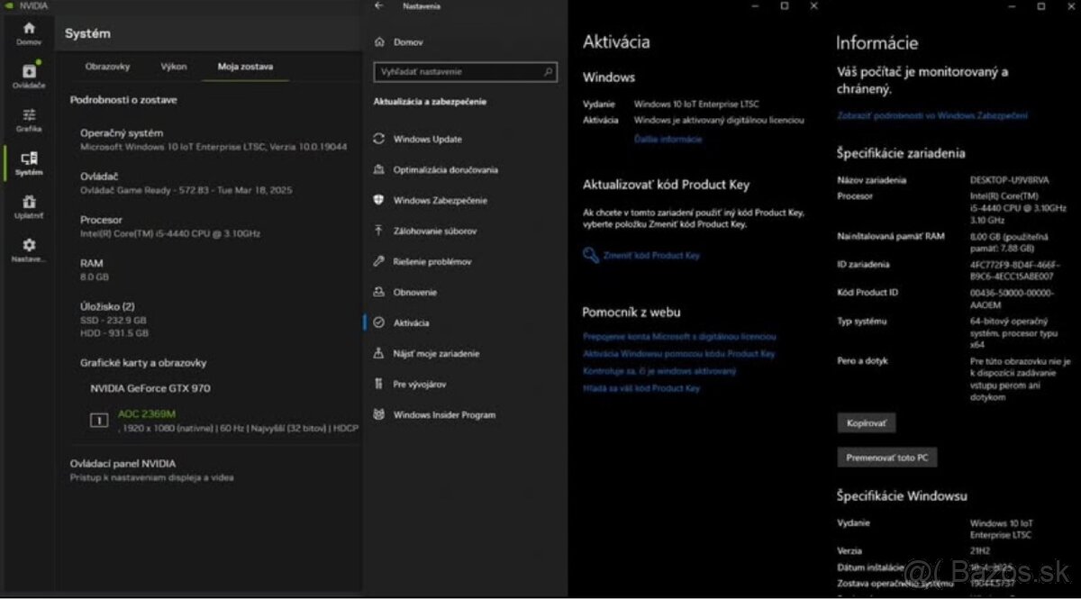Open the Domov home icon in NVIDIA sidebar
The height and width of the screenshot is (599, 1081).
click(x=29, y=32)
